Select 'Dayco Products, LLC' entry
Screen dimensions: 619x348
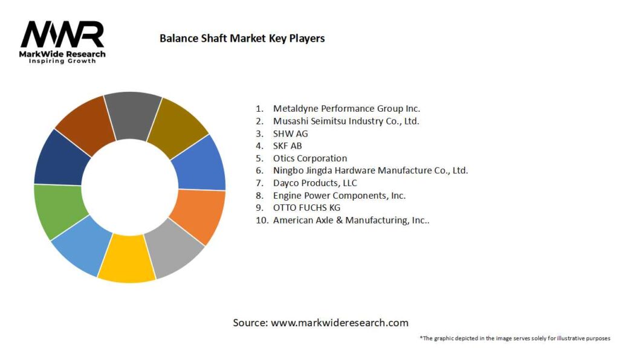point(314,183)
